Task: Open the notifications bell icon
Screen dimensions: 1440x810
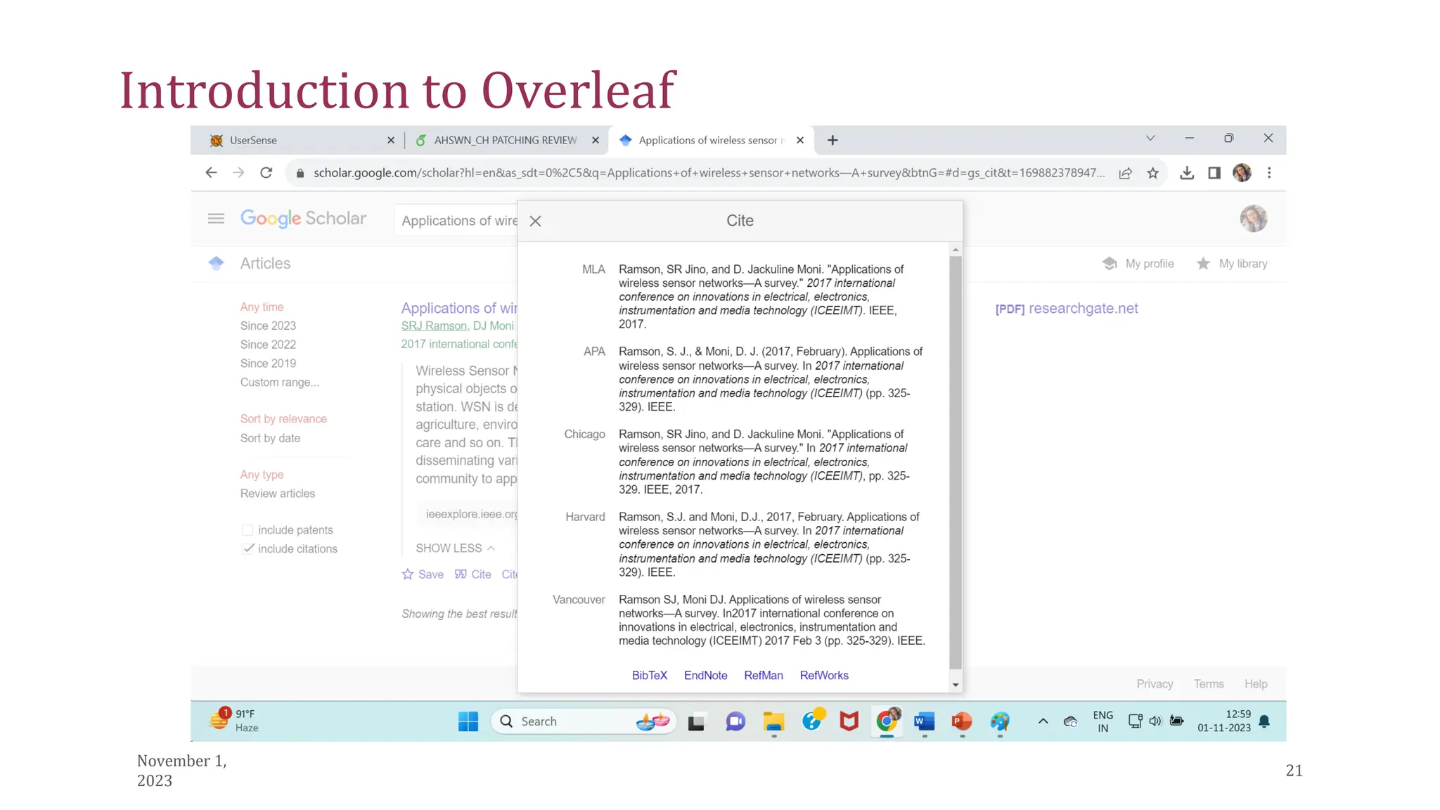Action: pyautogui.click(x=1264, y=721)
